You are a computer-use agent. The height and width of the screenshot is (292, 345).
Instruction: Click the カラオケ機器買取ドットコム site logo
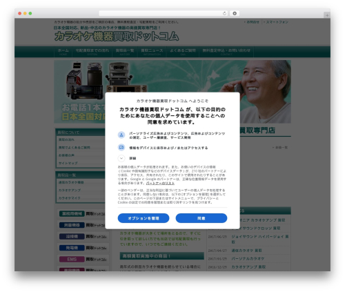pos(117,37)
